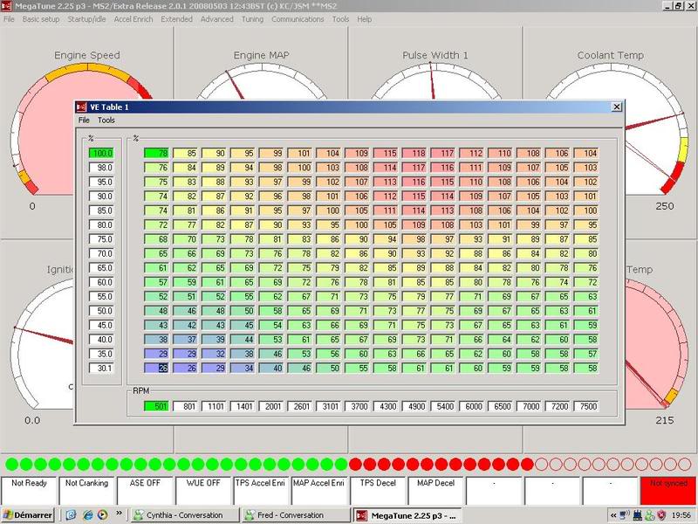Click the Démarrer start button

[x=26, y=515]
